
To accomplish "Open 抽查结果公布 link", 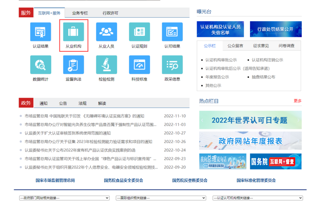I will tap(264, 77).
